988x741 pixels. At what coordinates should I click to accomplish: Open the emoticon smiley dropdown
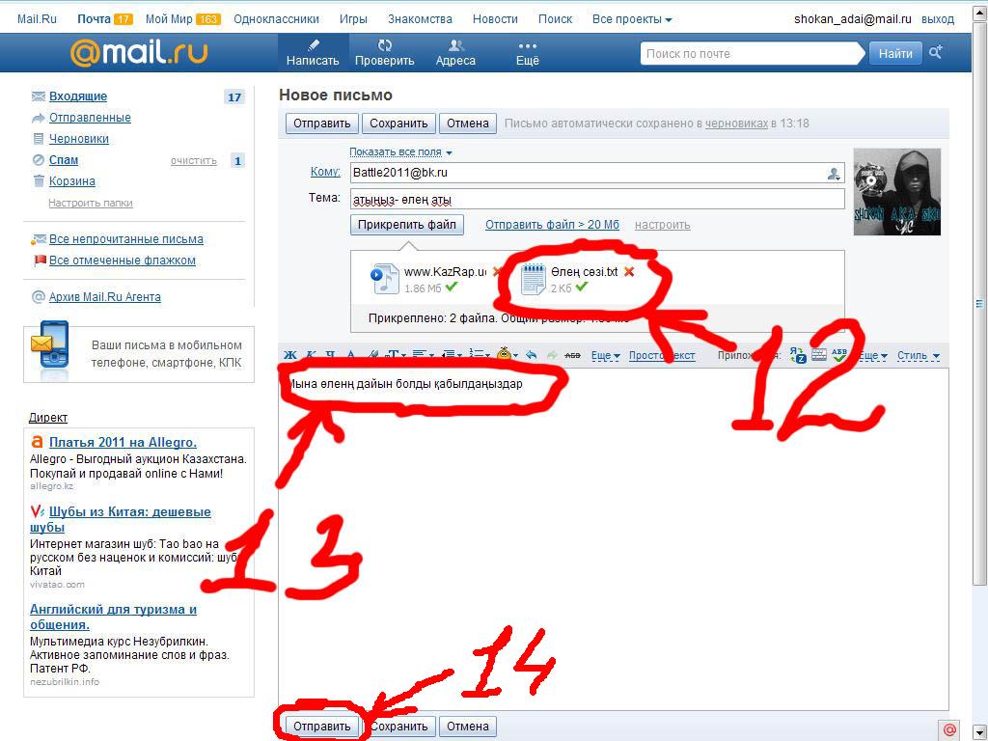click(508, 355)
